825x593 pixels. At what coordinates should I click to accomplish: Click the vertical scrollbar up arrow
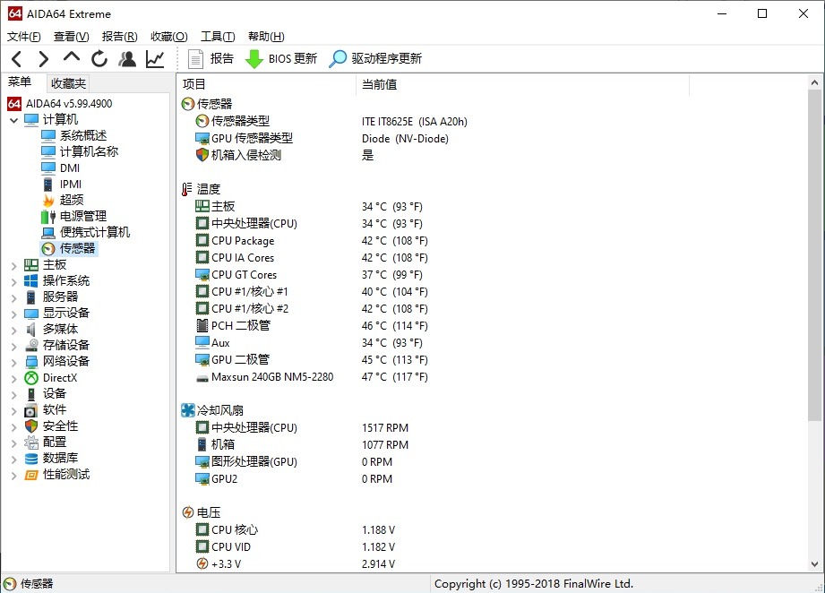[x=814, y=82]
